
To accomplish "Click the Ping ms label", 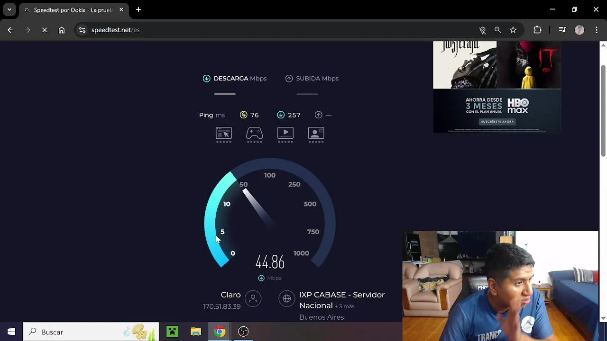I will (x=212, y=115).
